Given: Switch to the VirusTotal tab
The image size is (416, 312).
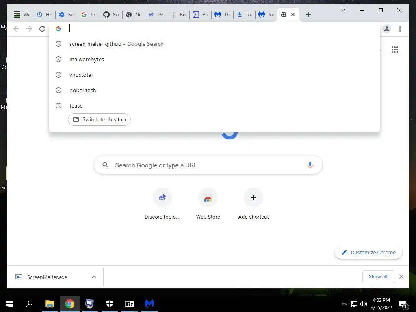Looking at the screenshot, I should [x=200, y=15].
